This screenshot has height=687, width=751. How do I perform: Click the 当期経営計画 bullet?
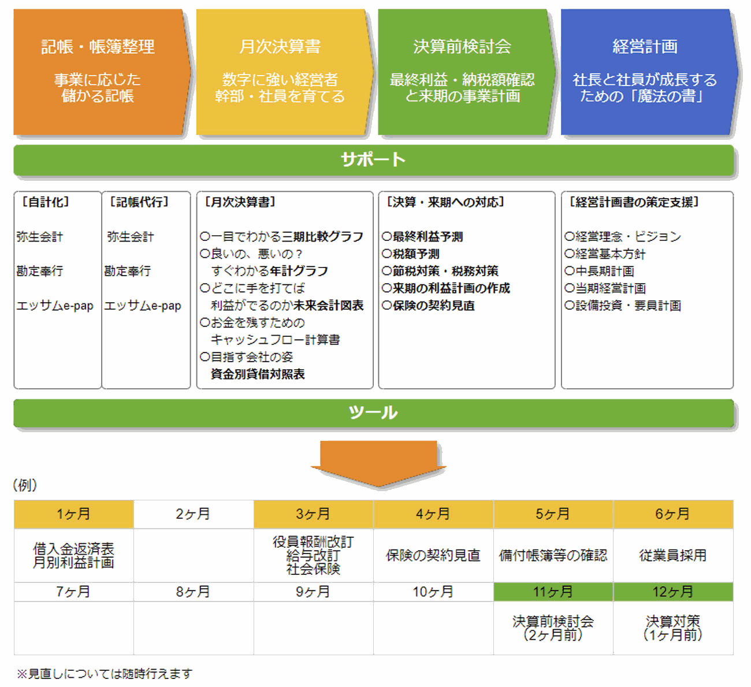tap(605, 288)
